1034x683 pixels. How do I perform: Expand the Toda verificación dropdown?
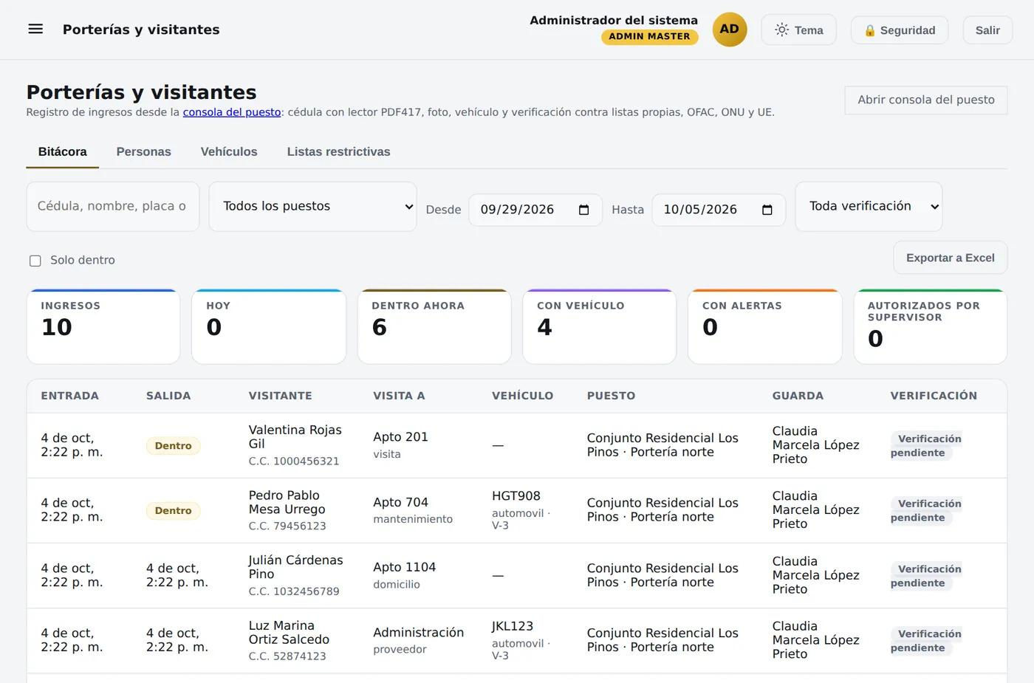pos(869,206)
